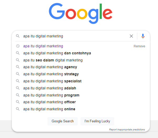Click into the search text input field

pyautogui.click(x=73, y=36)
